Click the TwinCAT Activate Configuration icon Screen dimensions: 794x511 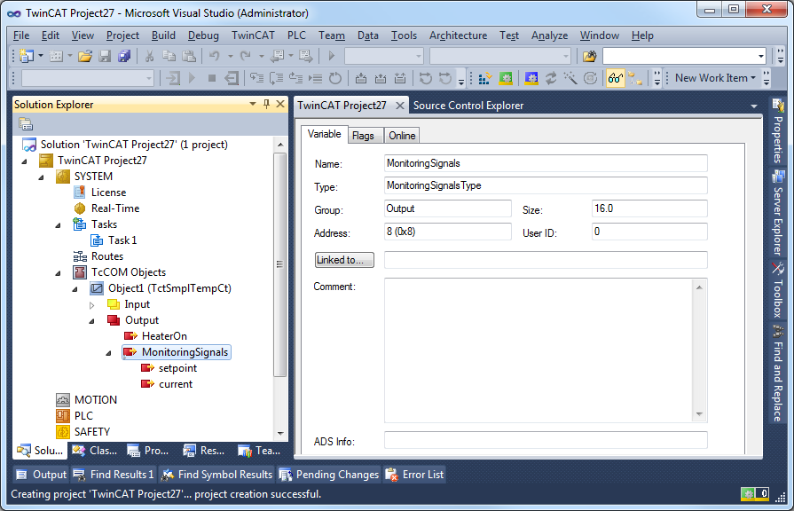pyautogui.click(x=484, y=78)
